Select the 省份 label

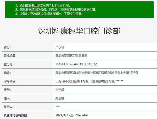tap(7, 47)
